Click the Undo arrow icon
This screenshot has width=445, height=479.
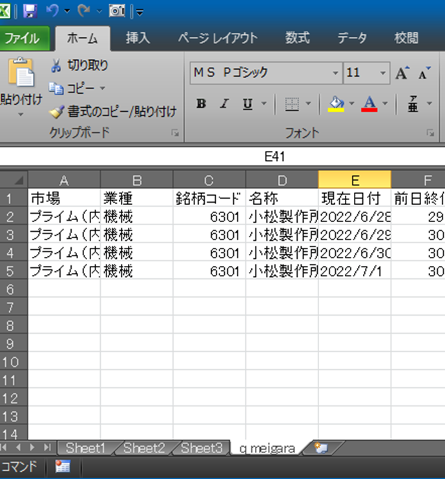tap(52, 11)
